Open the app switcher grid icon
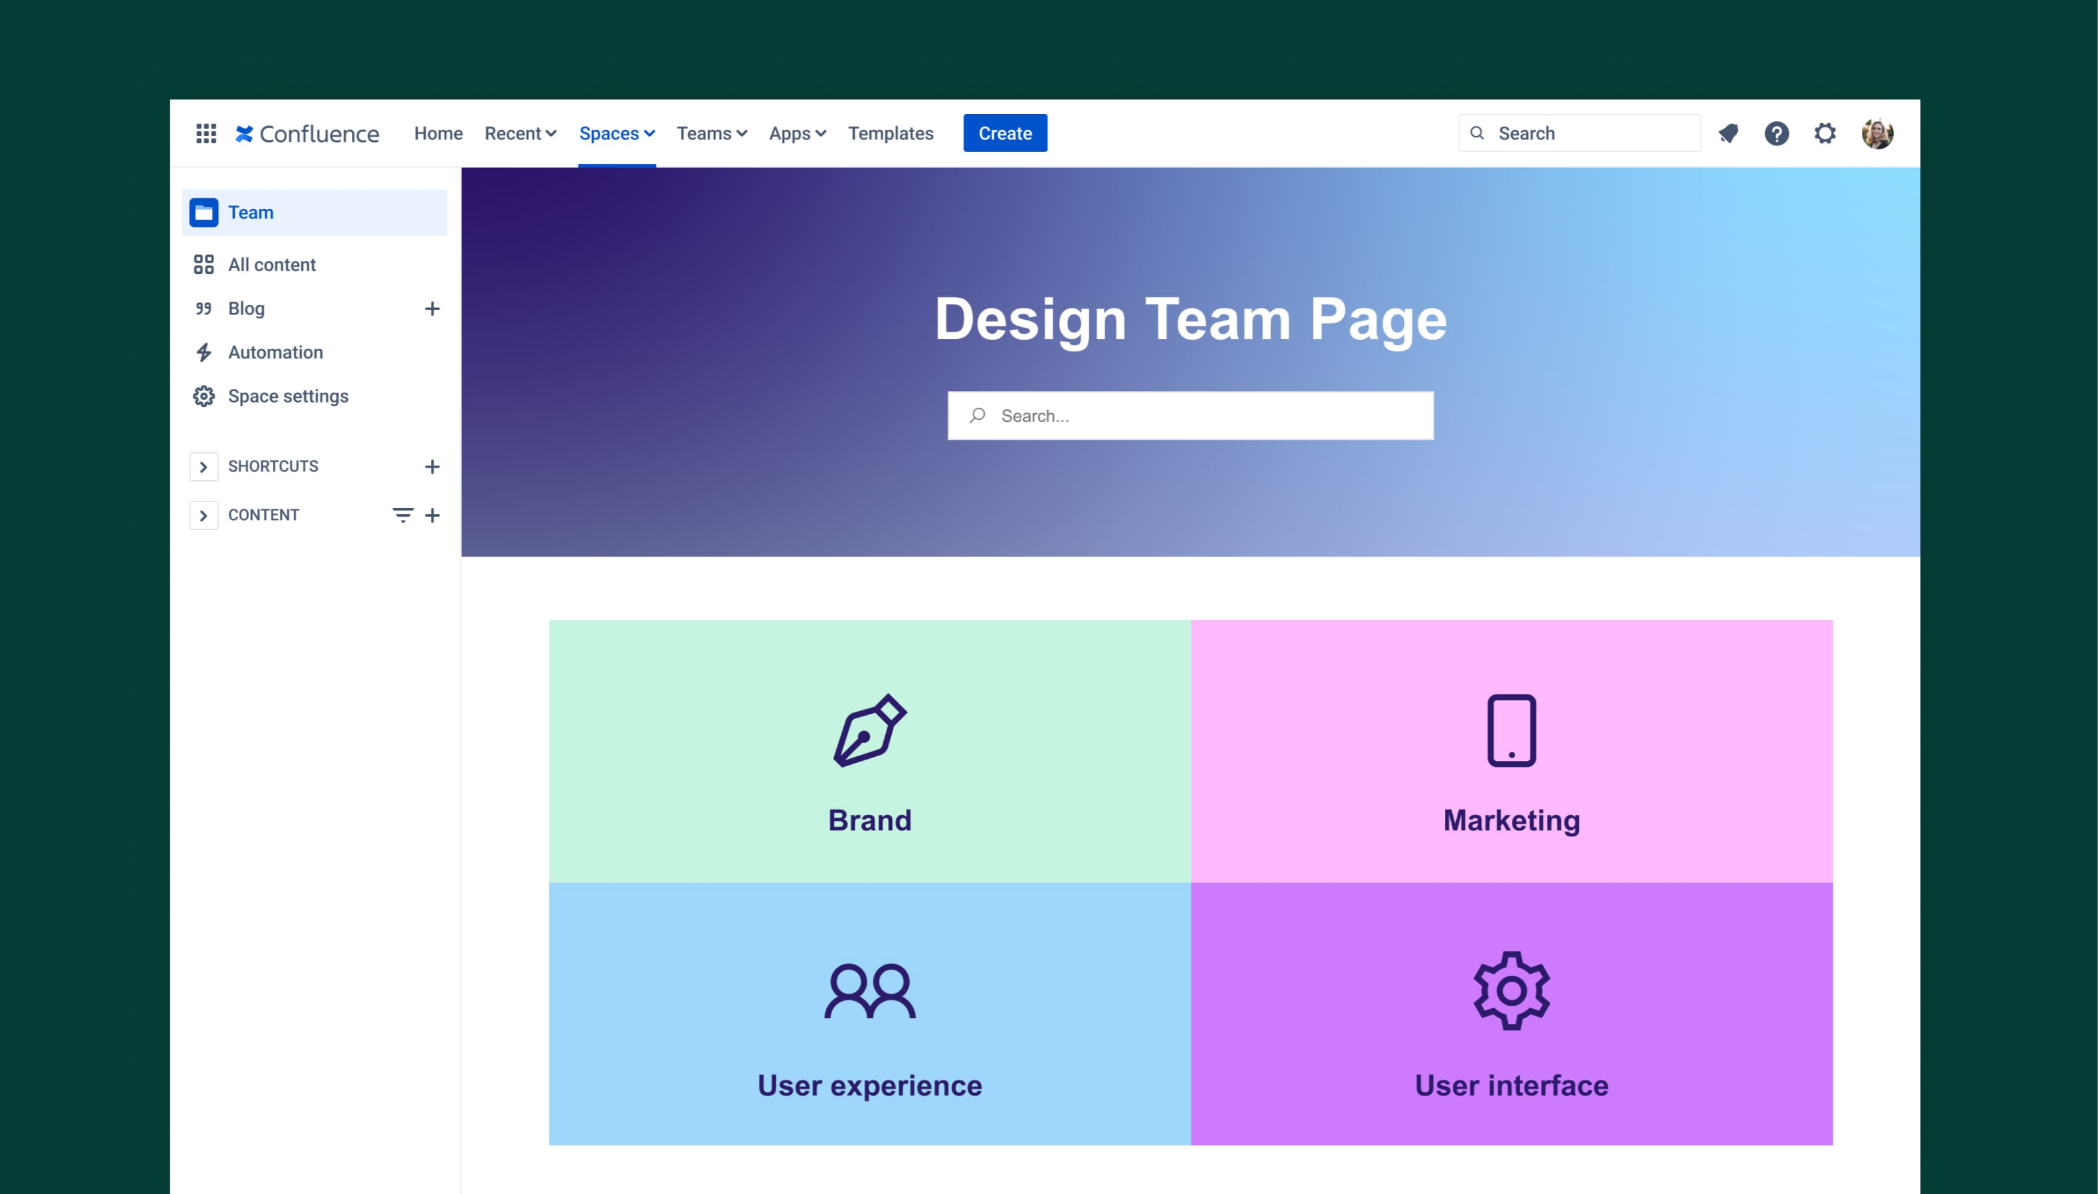 [x=206, y=133]
